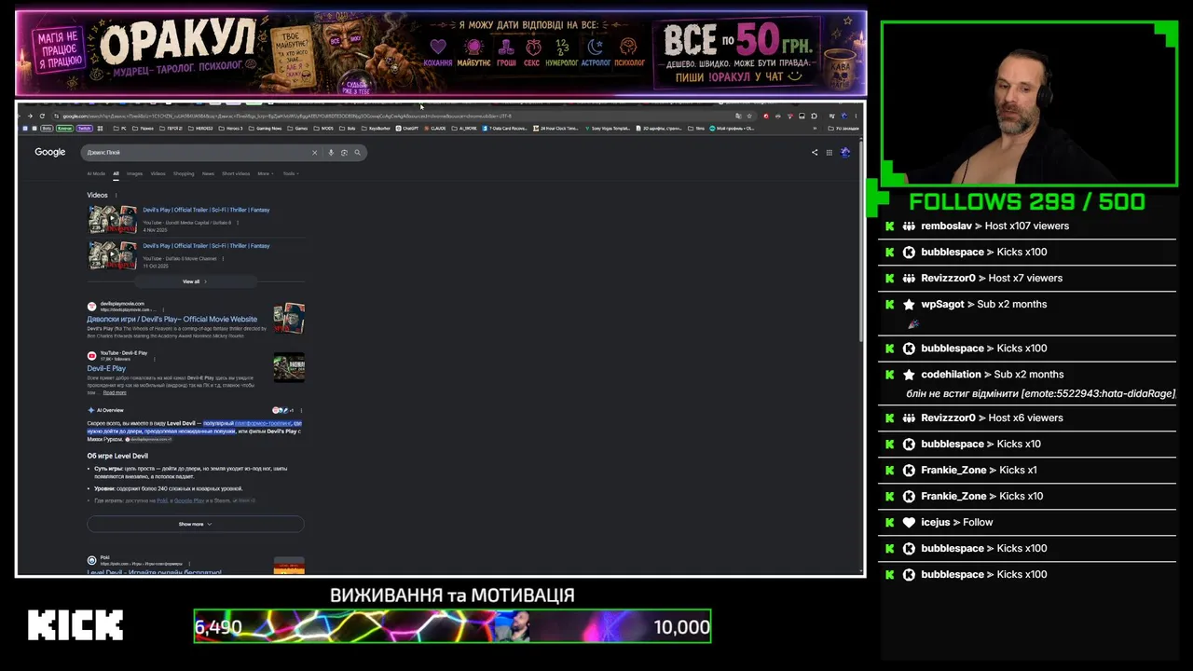This screenshot has height=671, width=1193.
Task: Open the PC bookmark folder
Action: click(x=120, y=128)
